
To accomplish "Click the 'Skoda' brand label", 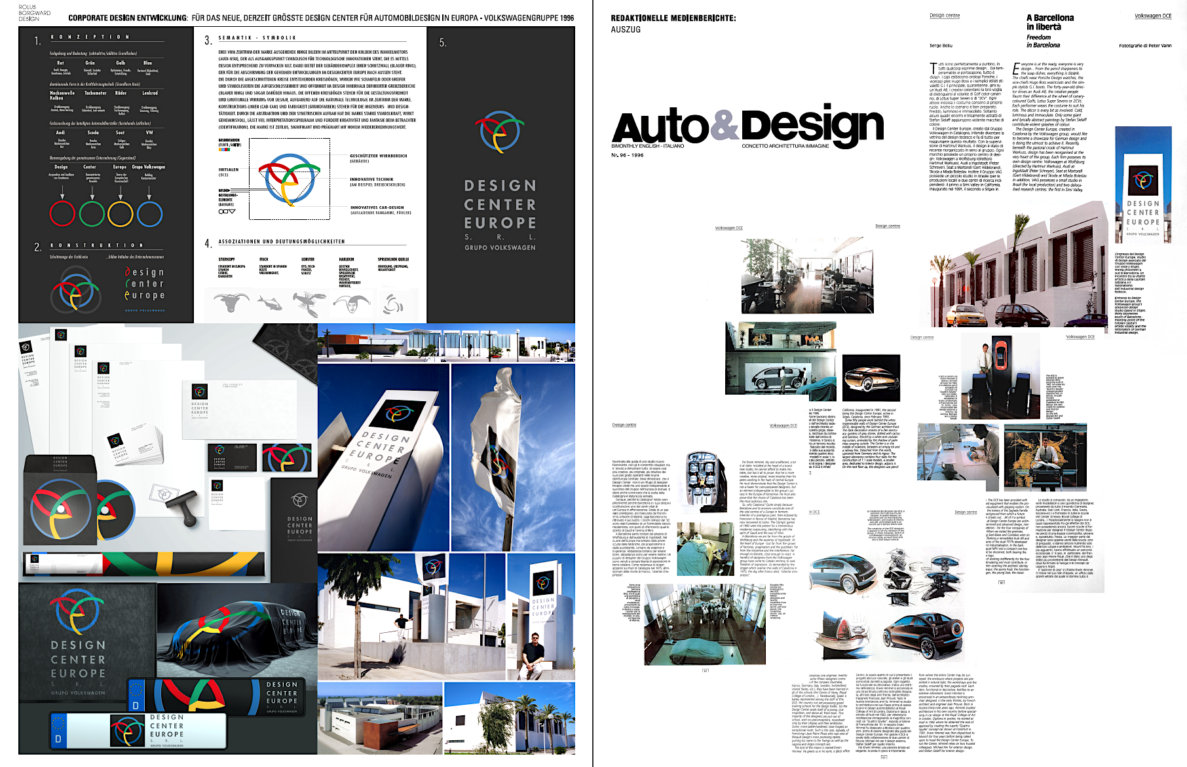I will click(93, 132).
